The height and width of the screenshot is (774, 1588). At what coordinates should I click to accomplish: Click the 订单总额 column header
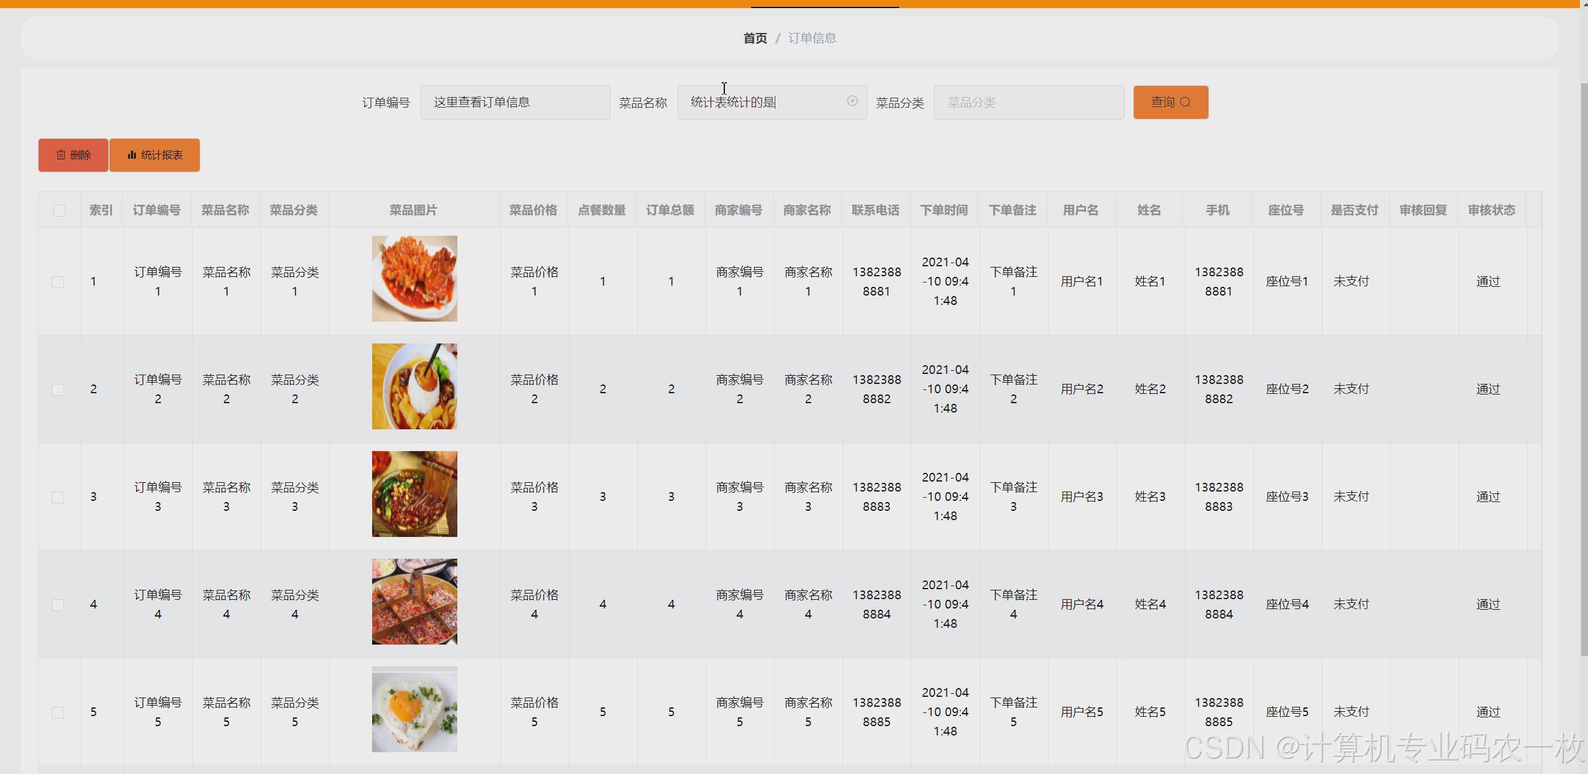tap(670, 210)
